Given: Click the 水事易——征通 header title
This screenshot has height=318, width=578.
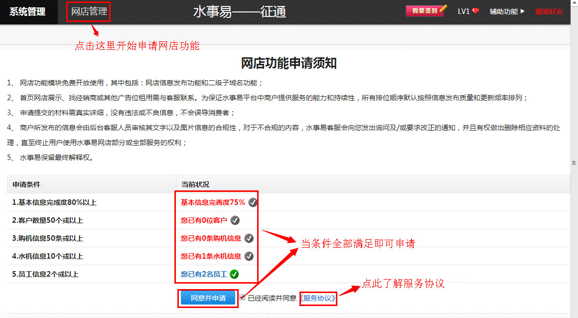Looking at the screenshot, I should 239,12.
